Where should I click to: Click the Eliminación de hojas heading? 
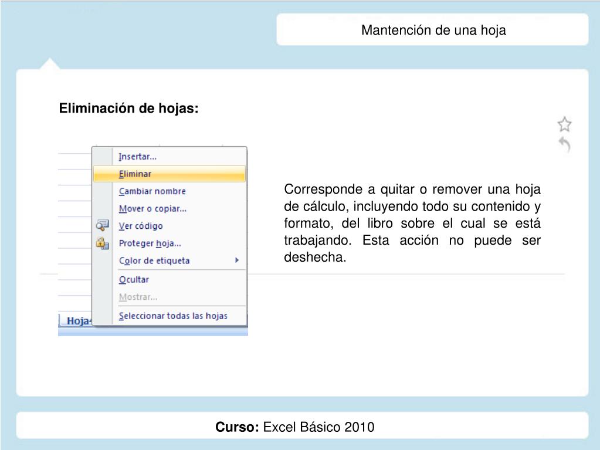128,109
